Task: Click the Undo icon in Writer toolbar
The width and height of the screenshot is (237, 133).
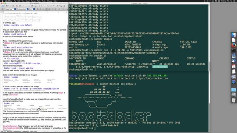Action: point(40,6)
